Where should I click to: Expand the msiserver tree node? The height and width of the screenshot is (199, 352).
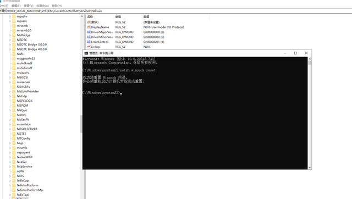[x=10, y=82]
